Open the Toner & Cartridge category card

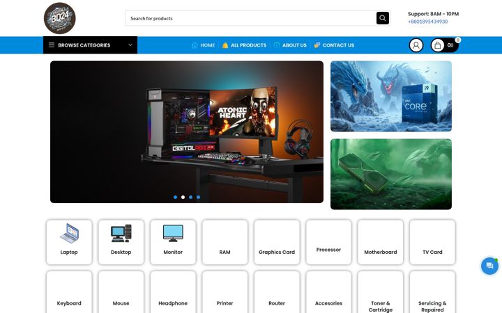381,292
